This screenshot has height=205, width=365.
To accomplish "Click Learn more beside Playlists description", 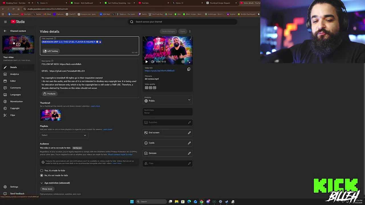I will click(x=108, y=129).
